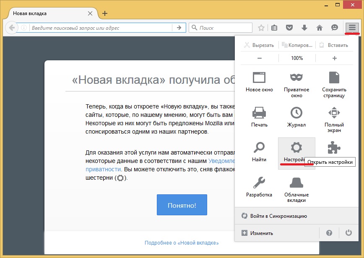Reset zoom at 100% label
This screenshot has width=364, height=258.
pos(297,58)
